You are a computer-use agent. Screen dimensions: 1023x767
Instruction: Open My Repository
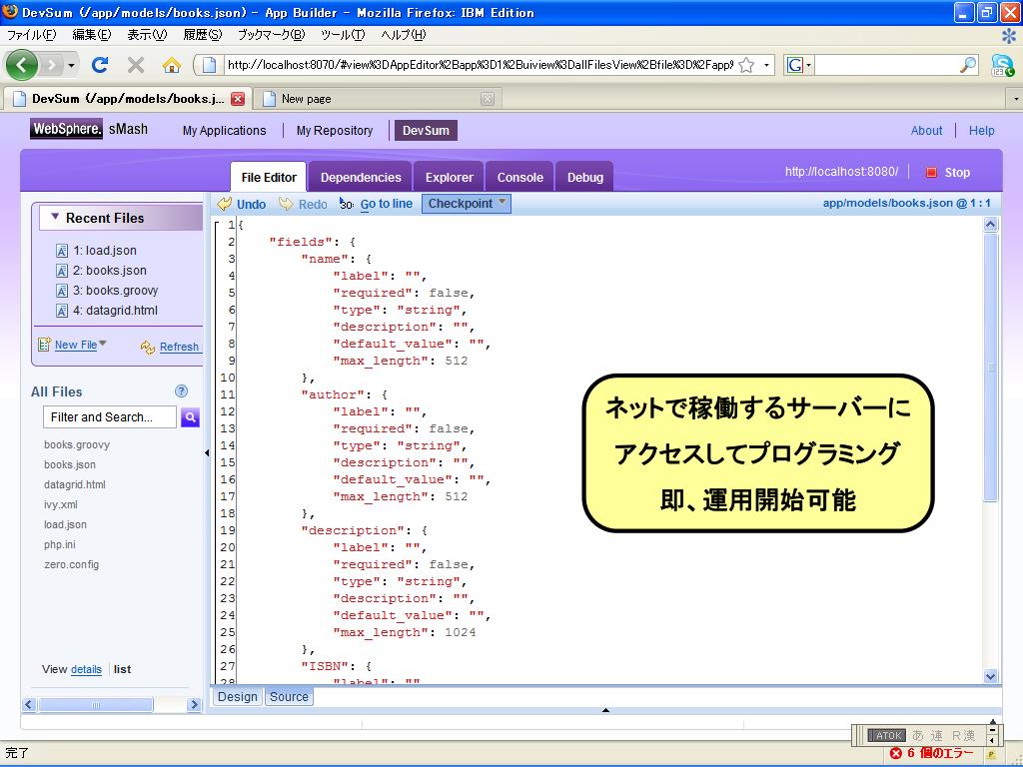click(x=335, y=131)
